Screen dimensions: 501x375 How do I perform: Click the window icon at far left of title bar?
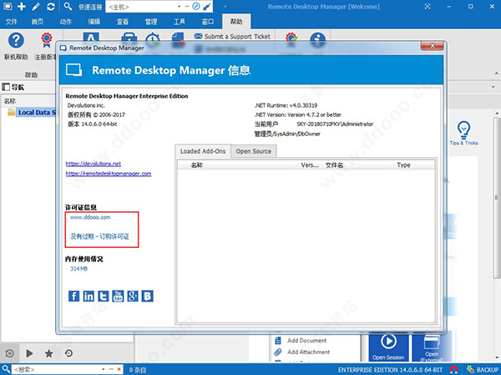coord(7,7)
